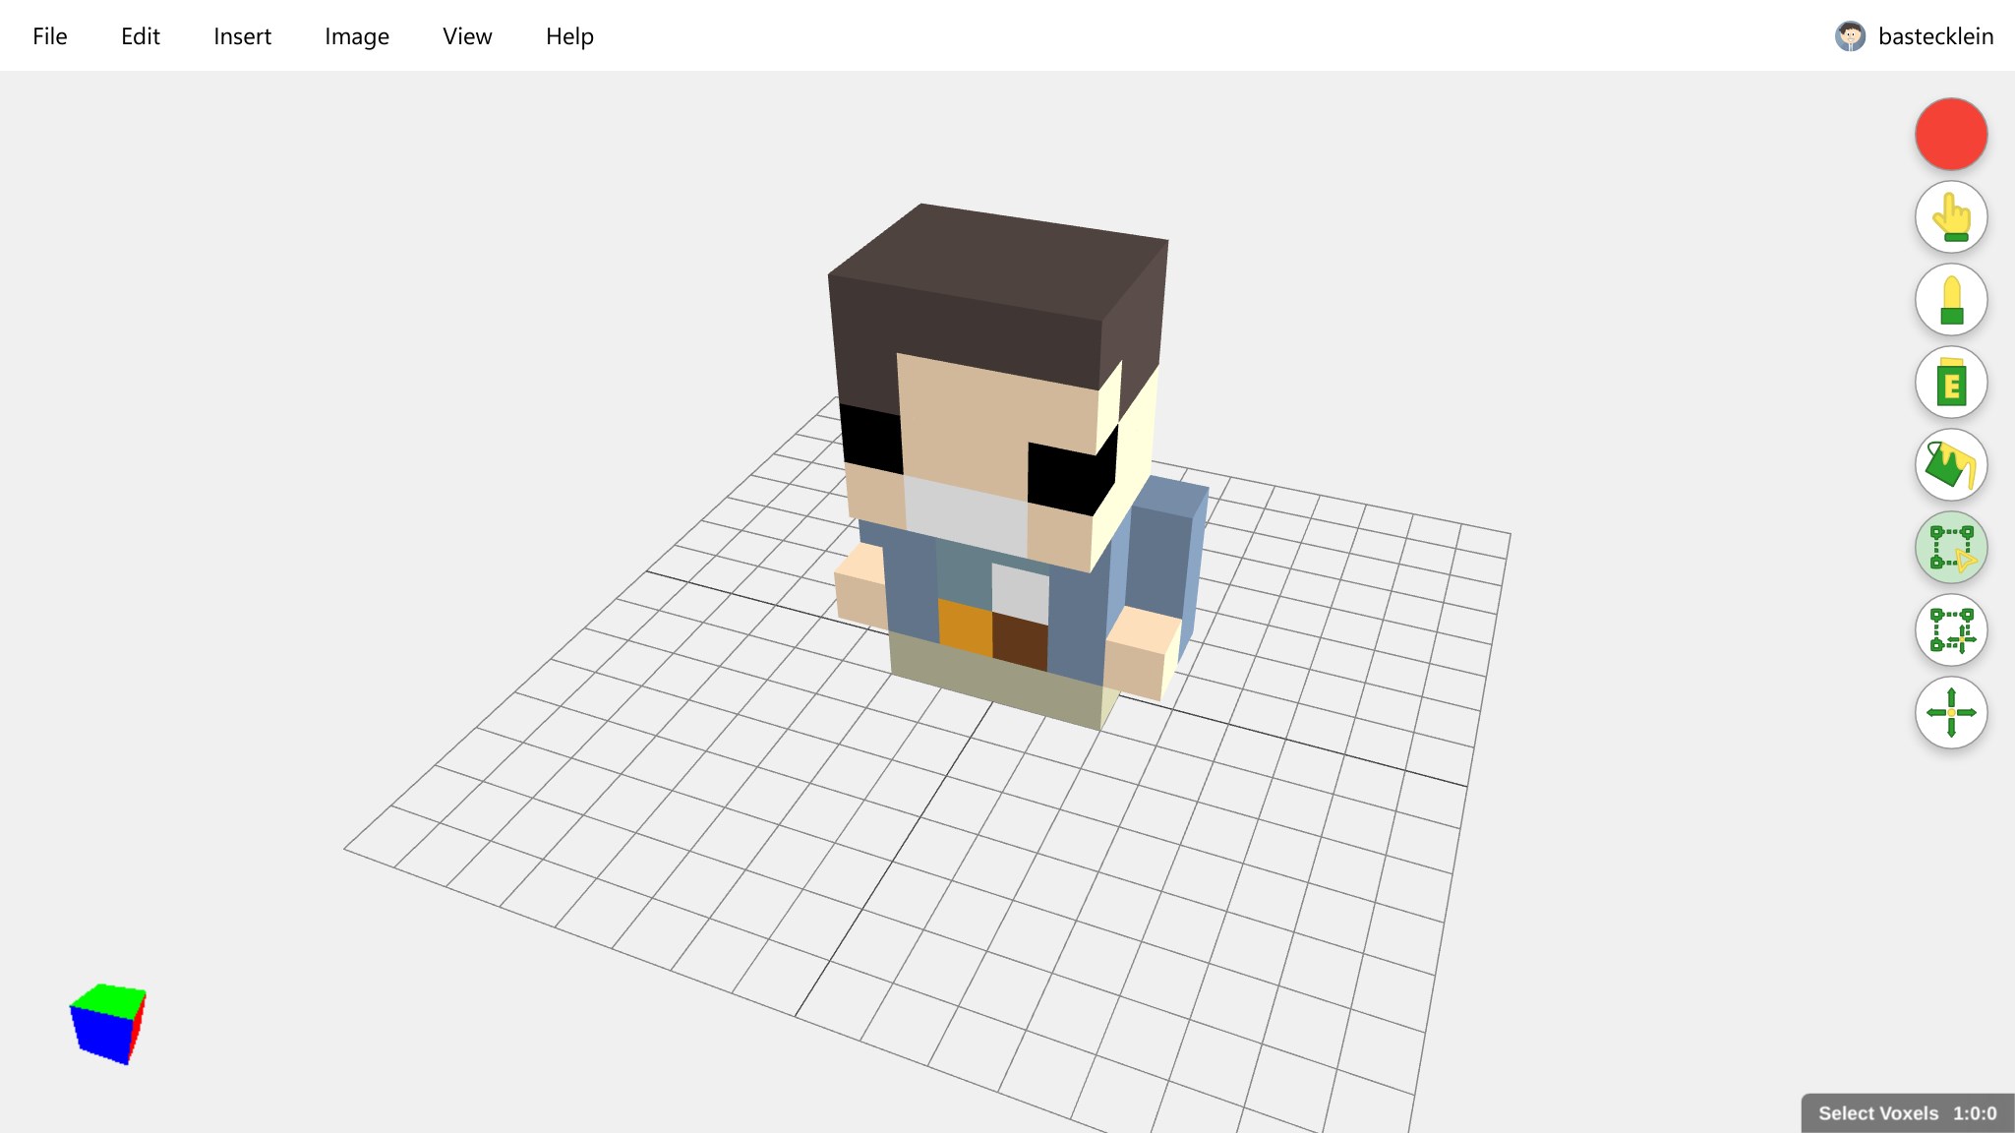Select the move selection tool
The image size is (2015, 1133).
[x=1952, y=630]
